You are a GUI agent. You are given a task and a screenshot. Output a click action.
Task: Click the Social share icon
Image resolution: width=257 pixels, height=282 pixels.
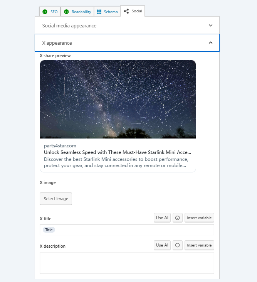(x=126, y=11)
